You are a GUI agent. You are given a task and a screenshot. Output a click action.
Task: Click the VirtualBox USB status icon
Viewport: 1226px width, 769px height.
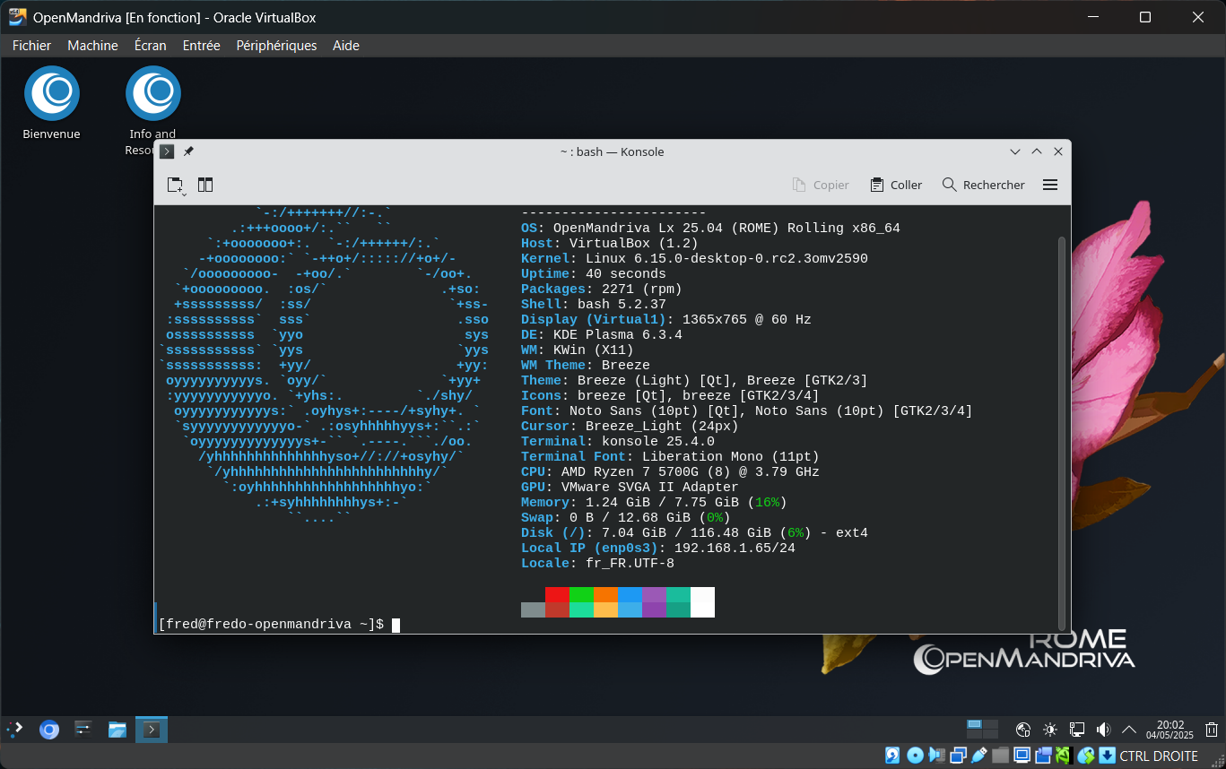pyautogui.click(x=979, y=756)
